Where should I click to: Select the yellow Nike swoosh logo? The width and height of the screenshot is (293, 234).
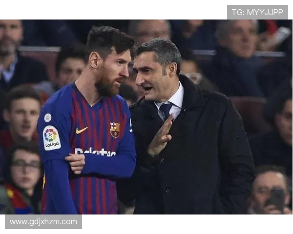pyautogui.click(x=82, y=130)
